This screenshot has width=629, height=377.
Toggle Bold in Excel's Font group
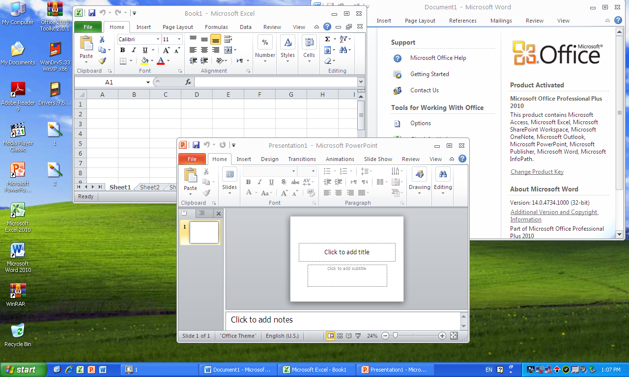coord(122,50)
